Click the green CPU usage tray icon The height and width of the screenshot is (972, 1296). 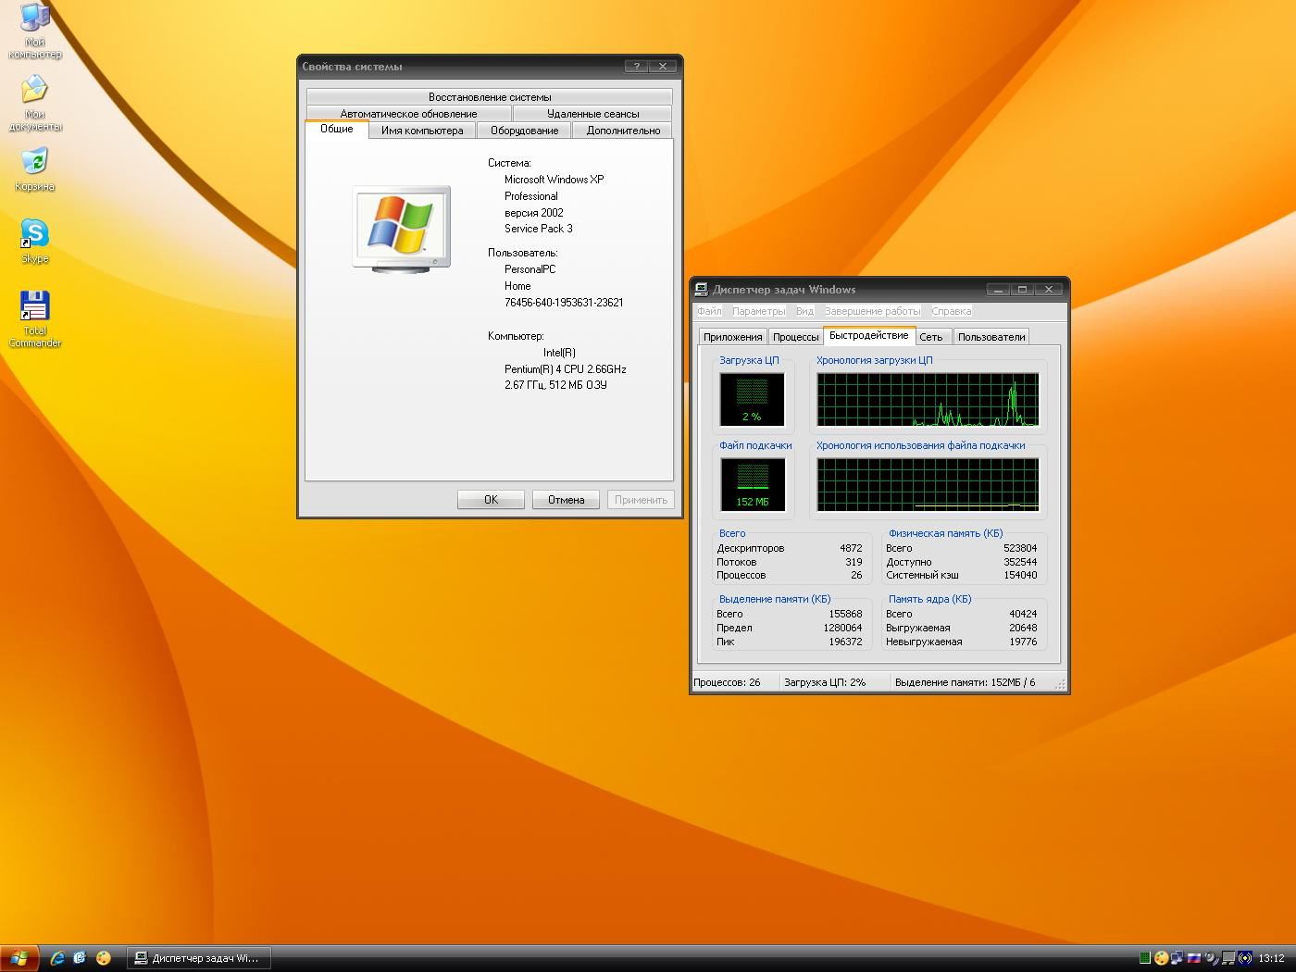[x=1145, y=958]
